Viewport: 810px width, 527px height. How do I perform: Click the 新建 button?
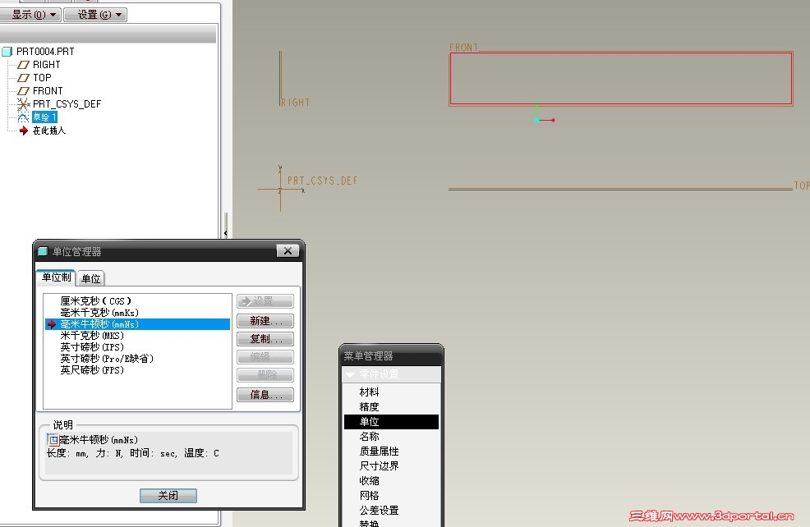point(265,321)
